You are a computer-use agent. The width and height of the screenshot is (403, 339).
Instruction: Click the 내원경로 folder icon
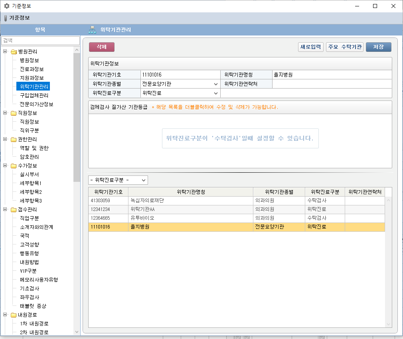14,315
